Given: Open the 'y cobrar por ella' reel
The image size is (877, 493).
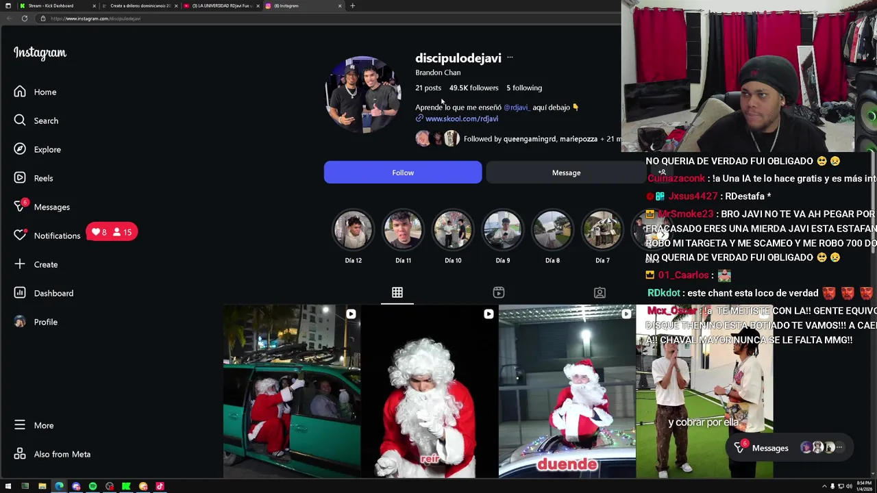Looking at the screenshot, I should (x=704, y=391).
